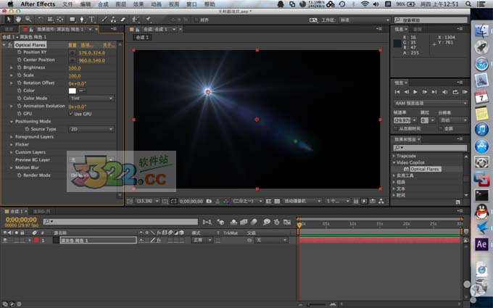This screenshot has height=308, width=493.
Task: Open the composition flowchart icon in viewer
Action: pyautogui.click(x=381, y=201)
